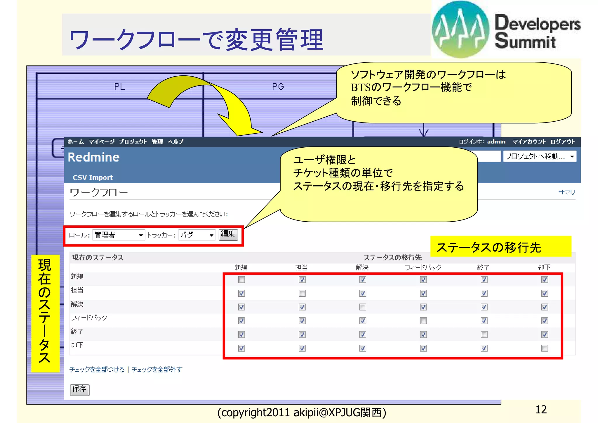Image resolution: width=598 pixels, height=423 pixels.
Task: Uncheck フィードバック row's 解決 checkbox
Action: click(x=363, y=321)
